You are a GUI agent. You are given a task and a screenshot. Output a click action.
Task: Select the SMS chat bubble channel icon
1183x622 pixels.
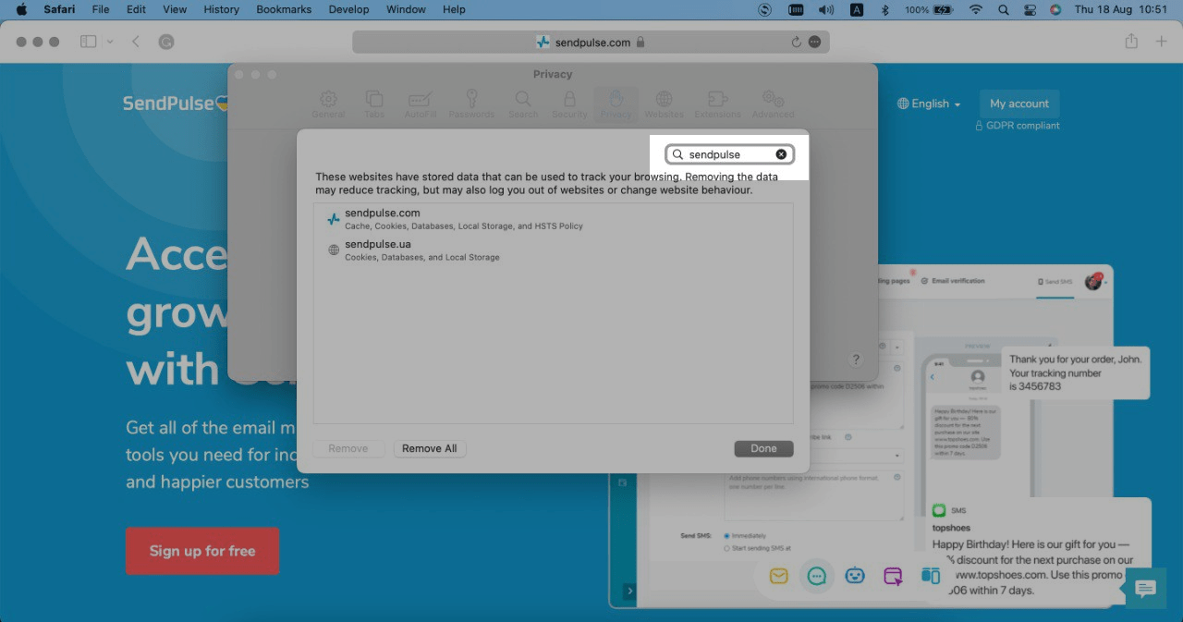click(816, 576)
